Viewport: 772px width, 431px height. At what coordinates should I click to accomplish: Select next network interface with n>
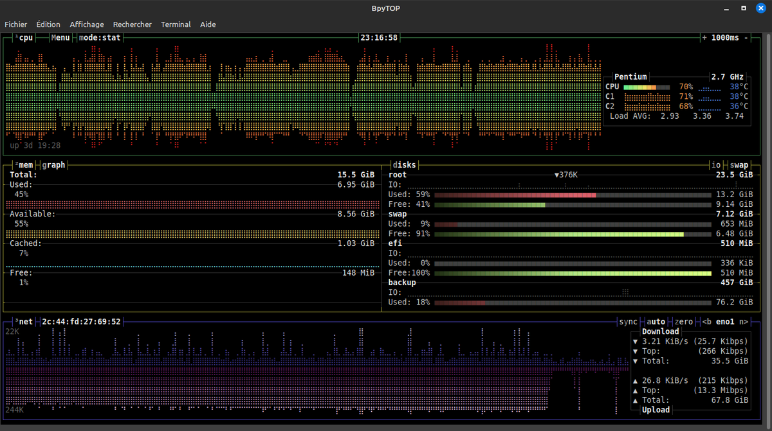tap(744, 322)
